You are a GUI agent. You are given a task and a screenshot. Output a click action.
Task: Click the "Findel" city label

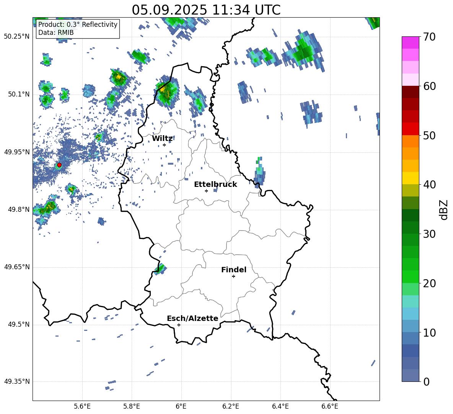tap(234, 270)
